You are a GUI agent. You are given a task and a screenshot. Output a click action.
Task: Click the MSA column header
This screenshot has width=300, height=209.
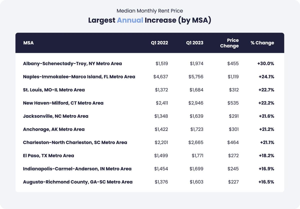pyautogui.click(x=28, y=43)
